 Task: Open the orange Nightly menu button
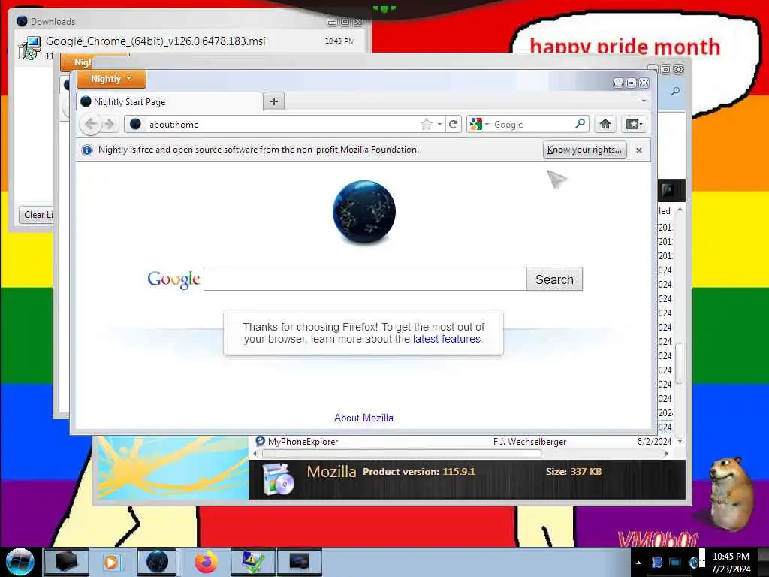(111, 79)
